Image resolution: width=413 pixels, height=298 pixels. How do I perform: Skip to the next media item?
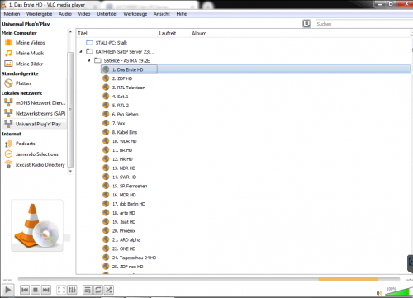point(46,290)
